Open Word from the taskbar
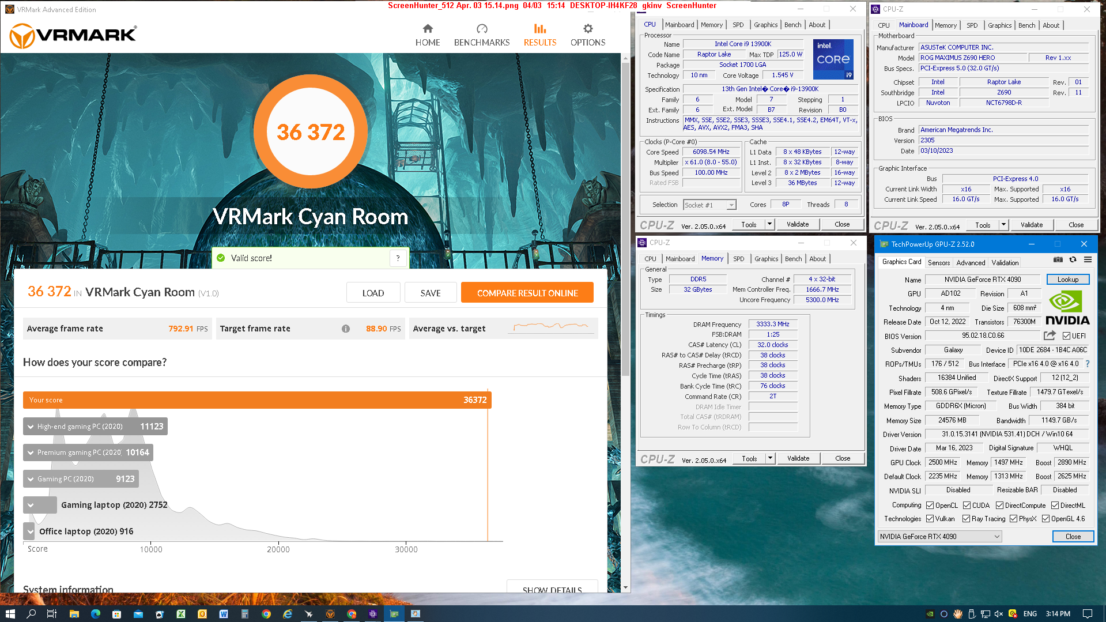Image resolution: width=1106 pixels, height=622 pixels. point(224,614)
